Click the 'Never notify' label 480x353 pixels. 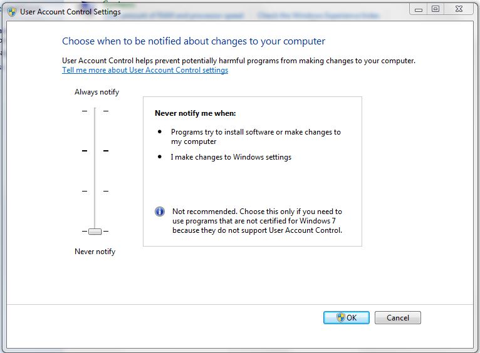pos(95,252)
